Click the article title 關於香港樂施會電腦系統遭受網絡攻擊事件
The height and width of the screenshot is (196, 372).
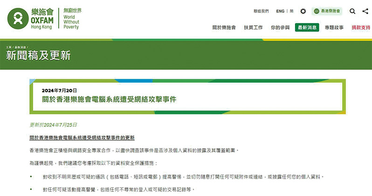(x=109, y=99)
